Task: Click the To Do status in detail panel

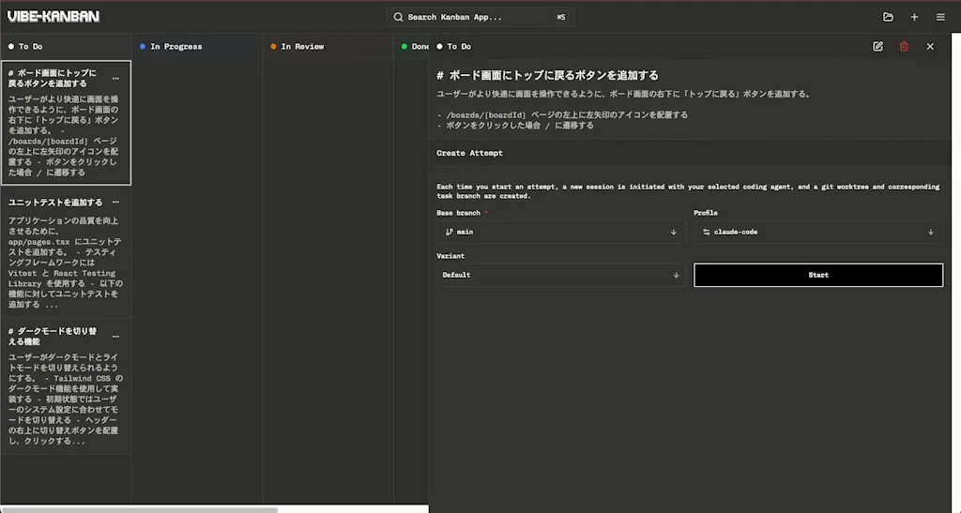Action: click(453, 47)
